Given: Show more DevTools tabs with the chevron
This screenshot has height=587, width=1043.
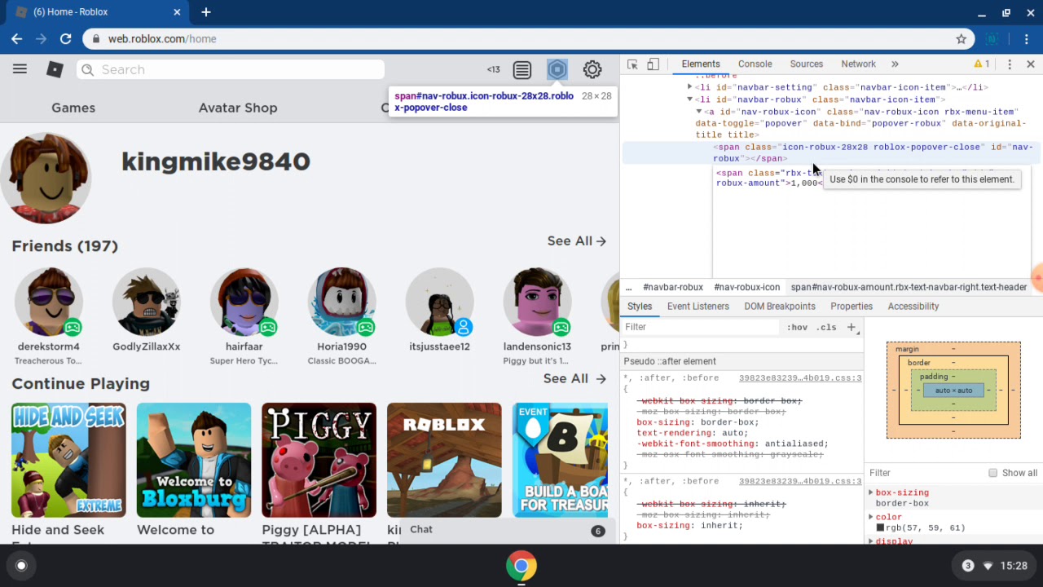Looking at the screenshot, I should click(895, 64).
